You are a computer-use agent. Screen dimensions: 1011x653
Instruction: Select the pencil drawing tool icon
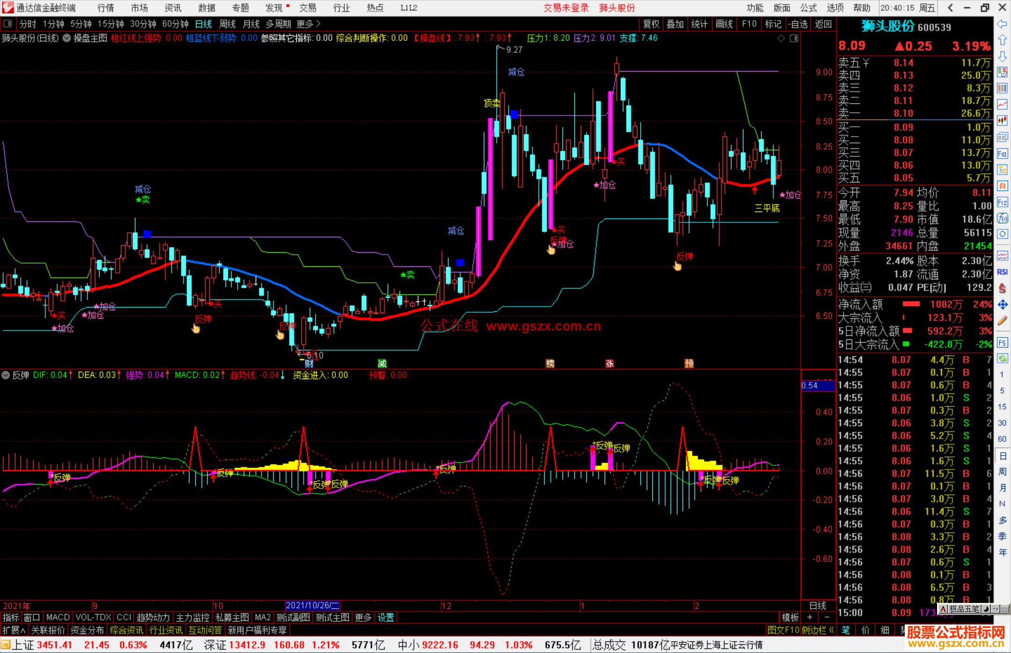[x=1002, y=321]
